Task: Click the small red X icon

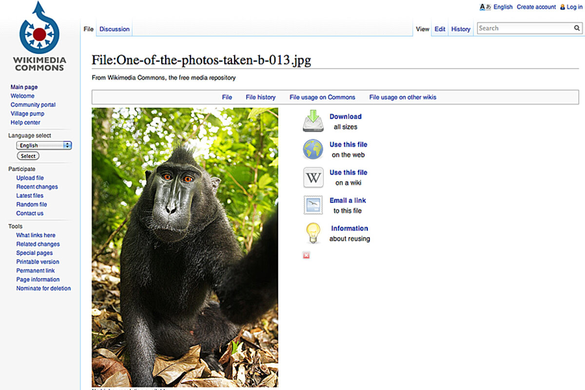Action: [x=306, y=255]
